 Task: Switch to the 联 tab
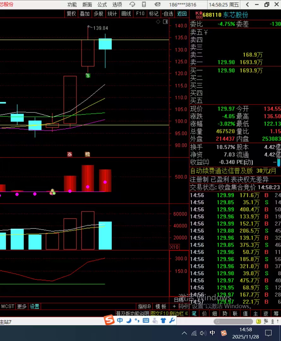[235, 314]
